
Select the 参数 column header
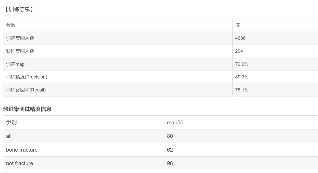11,25
